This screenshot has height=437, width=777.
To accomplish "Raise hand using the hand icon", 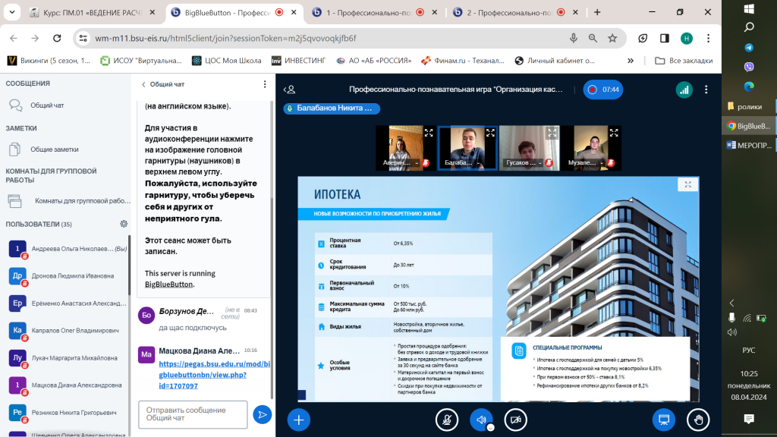I will click(x=698, y=420).
